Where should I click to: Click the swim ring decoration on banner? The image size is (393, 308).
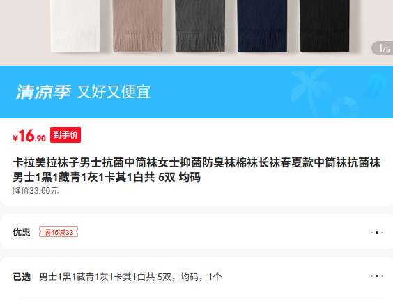coord(345,107)
